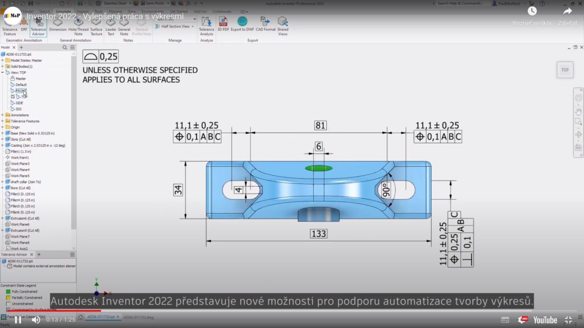This screenshot has width=584, height=328.
Task: Select Fillet1 (1.5 in) feature
Action: coord(21,151)
